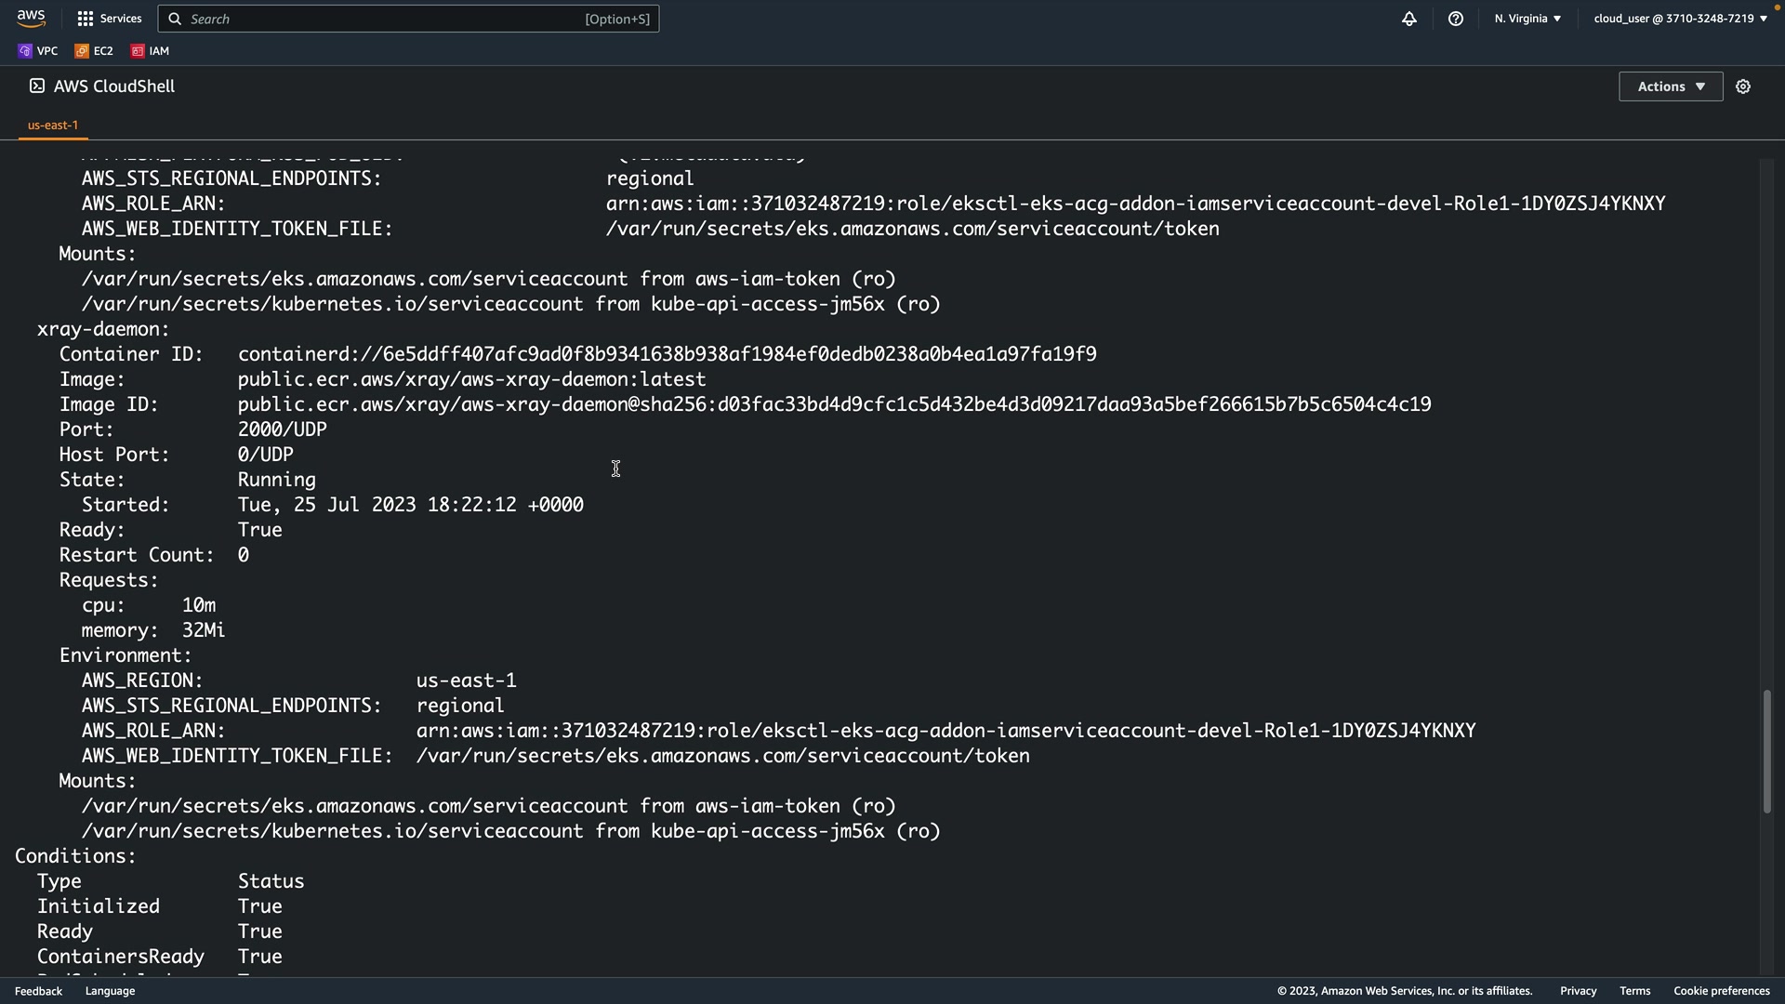Click the CloudShell terminal icon by title
This screenshot has width=1785, height=1004.
(36, 86)
